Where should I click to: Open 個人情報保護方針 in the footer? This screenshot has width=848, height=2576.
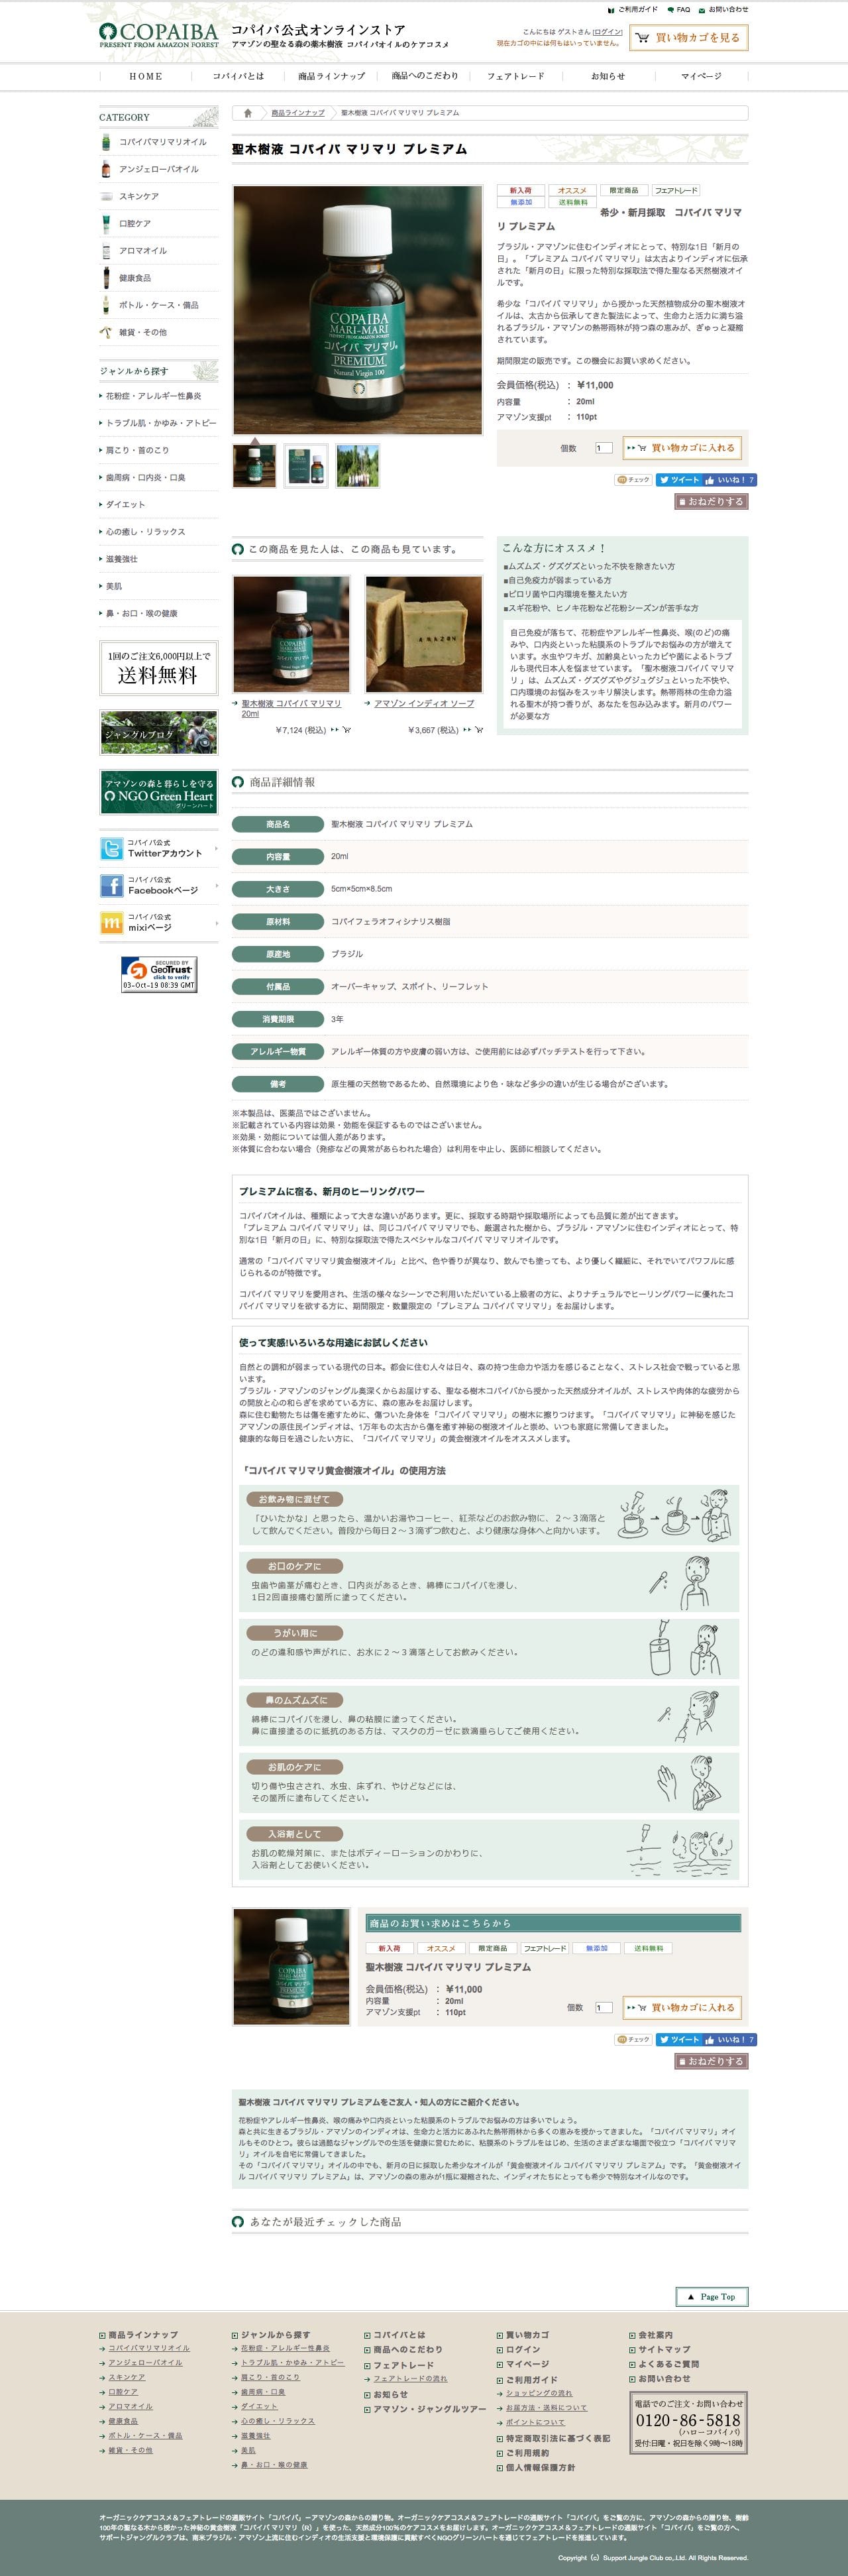pos(541,2467)
